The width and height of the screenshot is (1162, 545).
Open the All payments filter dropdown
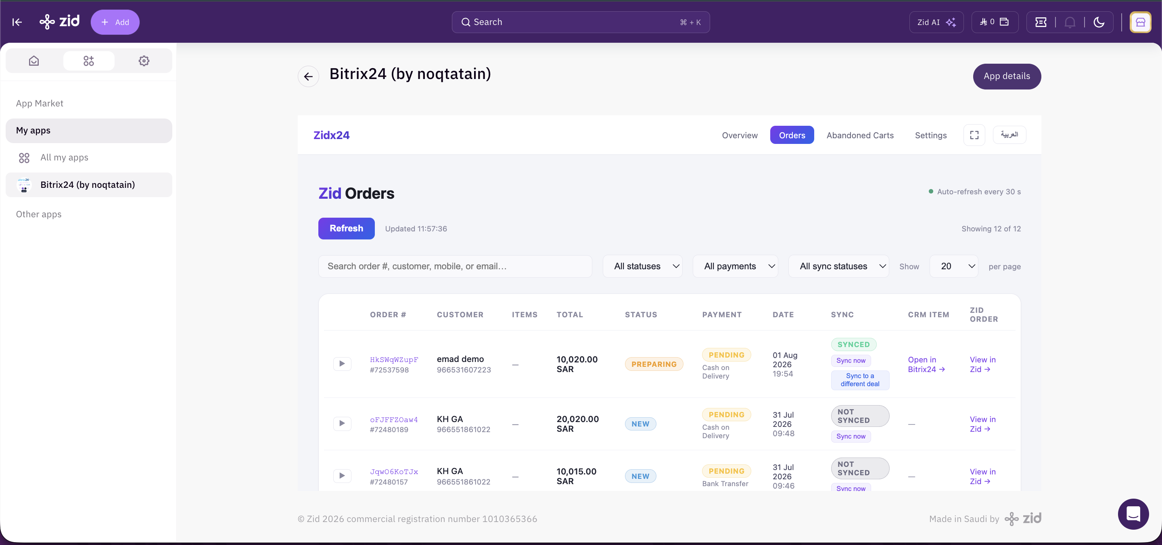(735, 266)
